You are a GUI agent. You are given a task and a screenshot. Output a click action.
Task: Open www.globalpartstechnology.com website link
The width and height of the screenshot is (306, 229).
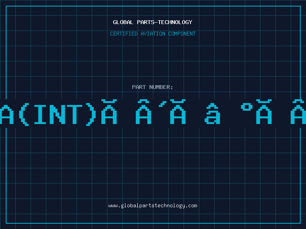pyautogui.click(x=153, y=206)
